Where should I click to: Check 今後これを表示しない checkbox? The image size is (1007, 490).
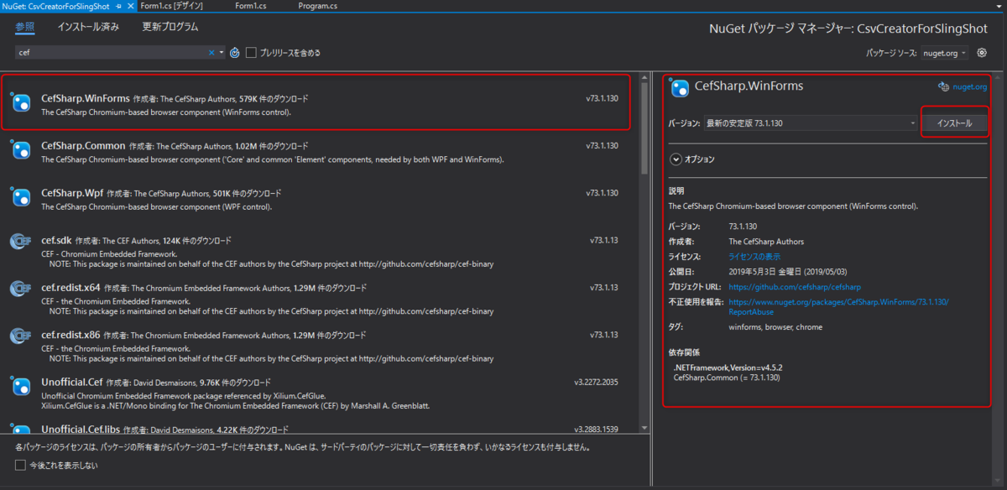20,465
